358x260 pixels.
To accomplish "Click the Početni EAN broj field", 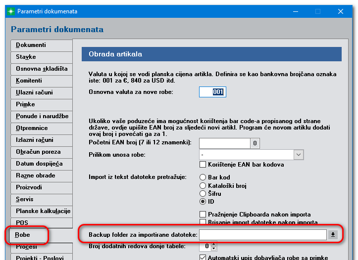I will pyautogui.click(x=224, y=143).
